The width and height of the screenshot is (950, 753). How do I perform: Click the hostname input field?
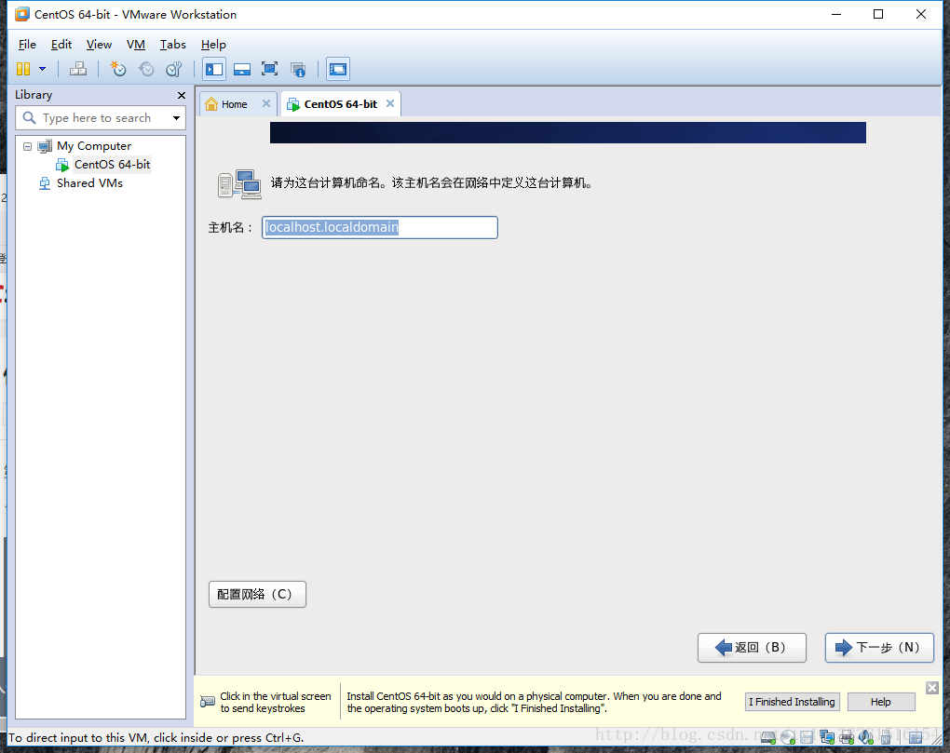[380, 228]
